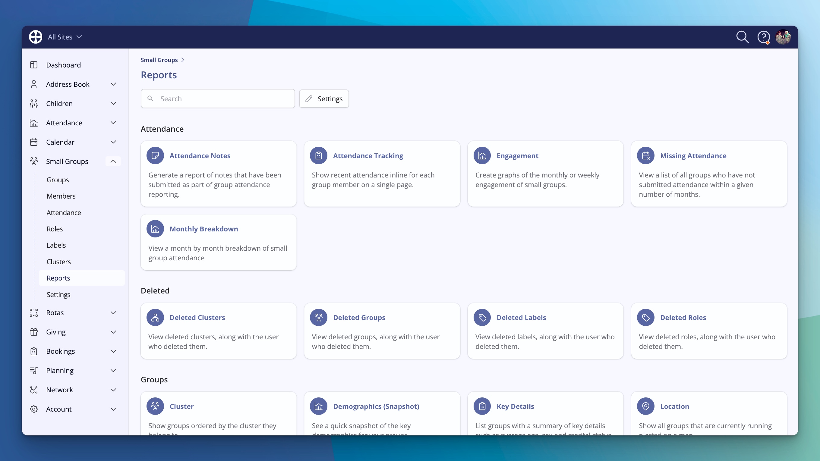Click the Children sidebar icon
This screenshot has width=820, height=461.
click(34, 103)
